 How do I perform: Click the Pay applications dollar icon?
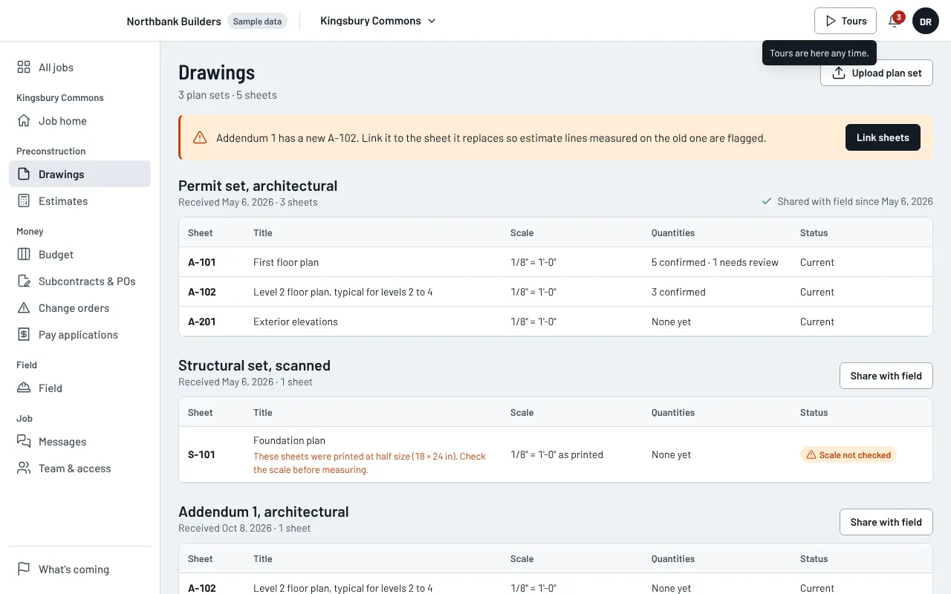coord(24,335)
